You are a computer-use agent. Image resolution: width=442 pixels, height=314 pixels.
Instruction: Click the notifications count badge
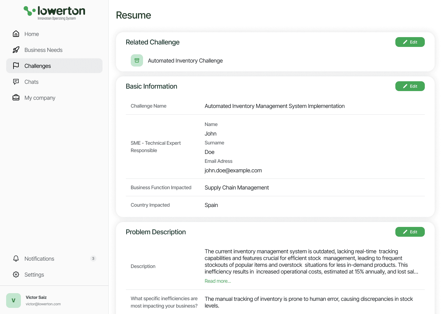93,258
